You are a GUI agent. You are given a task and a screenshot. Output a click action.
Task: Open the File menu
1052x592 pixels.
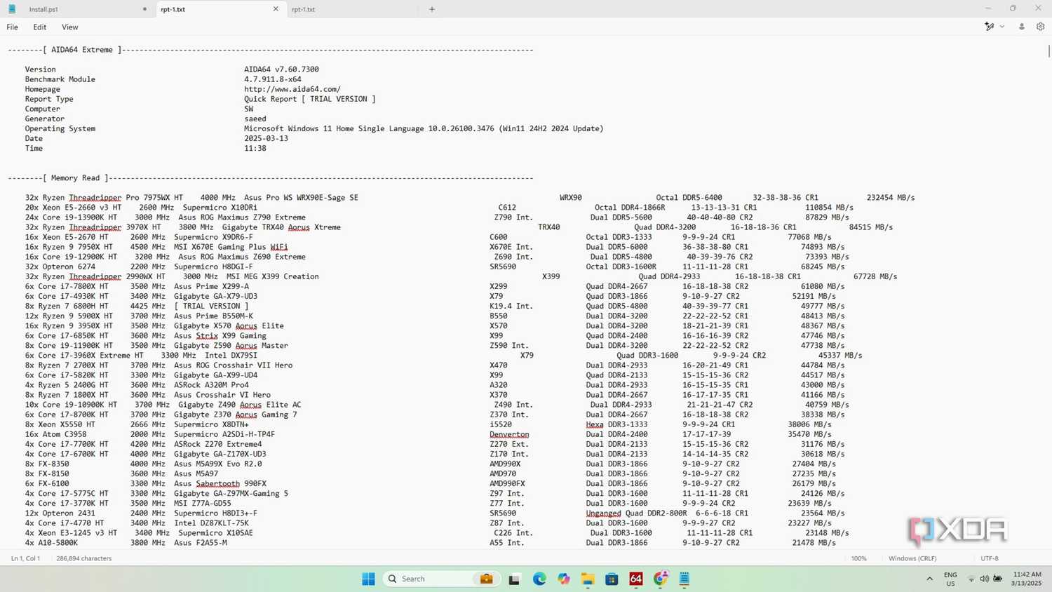13,27
